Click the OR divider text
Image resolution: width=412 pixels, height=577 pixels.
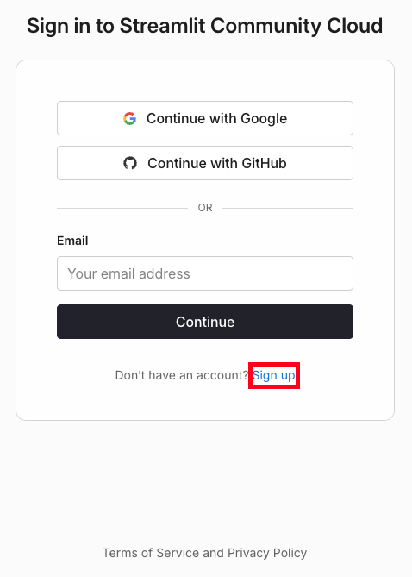pos(205,208)
